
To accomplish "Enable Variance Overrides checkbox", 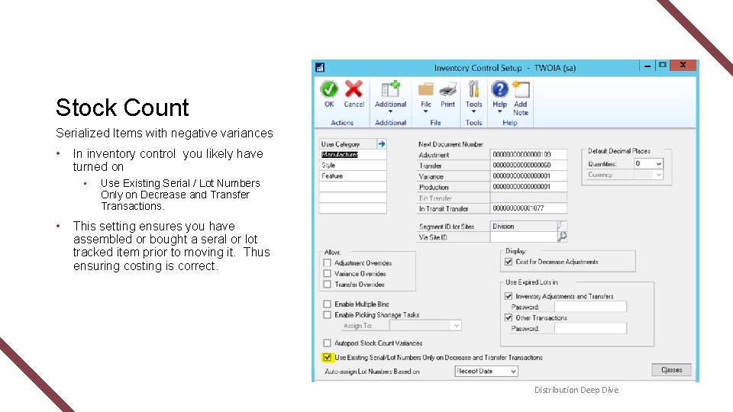I will [x=328, y=274].
